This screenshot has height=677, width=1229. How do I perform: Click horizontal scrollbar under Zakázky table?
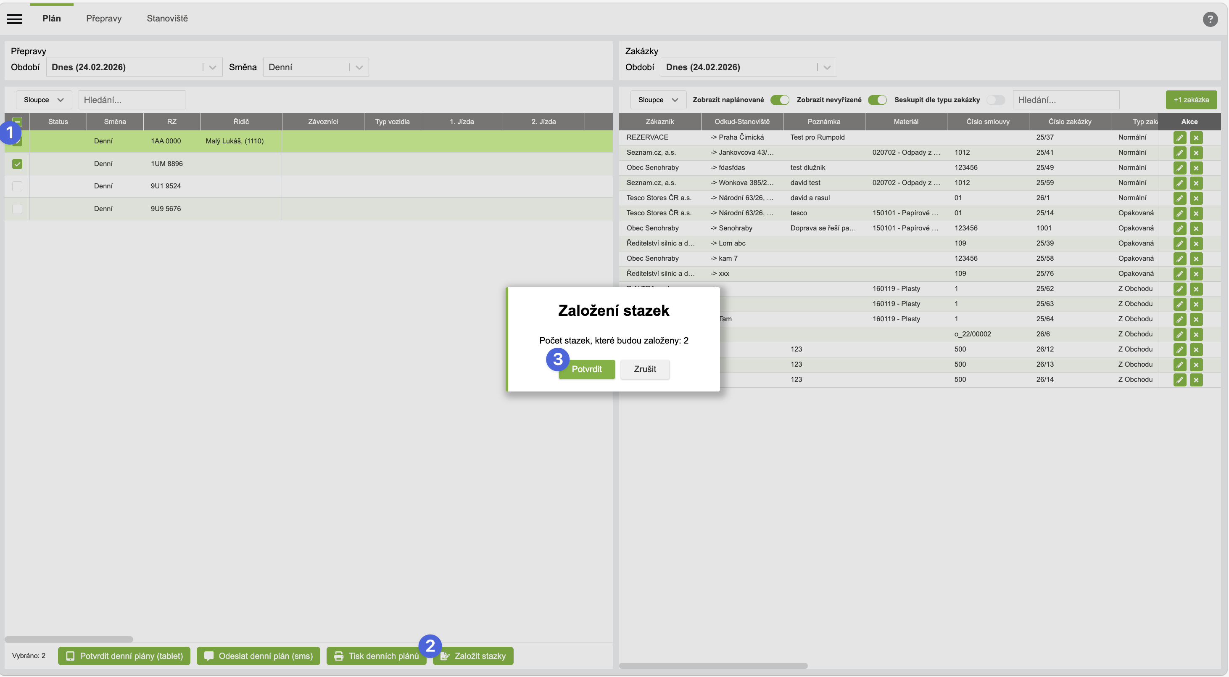[x=713, y=666]
